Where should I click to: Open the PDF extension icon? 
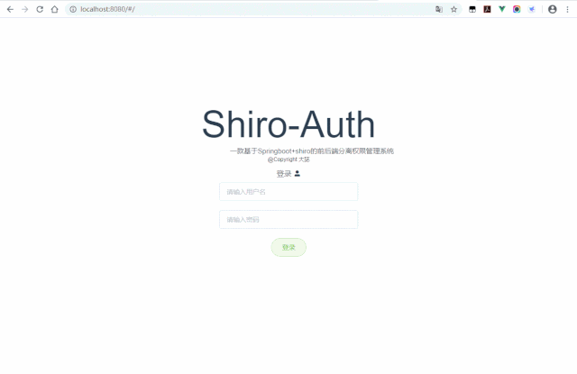click(x=487, y=9)
